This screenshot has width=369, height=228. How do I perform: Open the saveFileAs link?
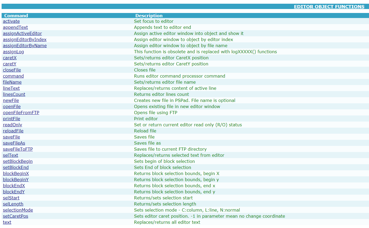tap(14, 143)
